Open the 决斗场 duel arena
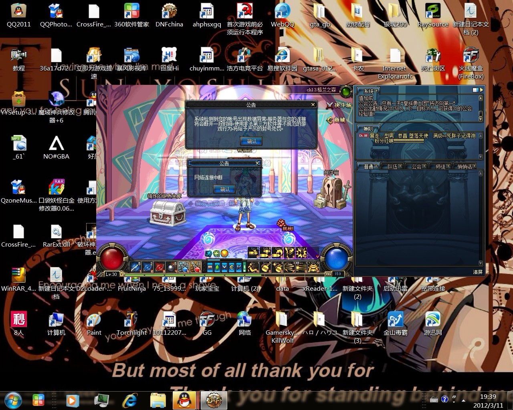Viewport: 513px width, 410px height. (339, 105)
